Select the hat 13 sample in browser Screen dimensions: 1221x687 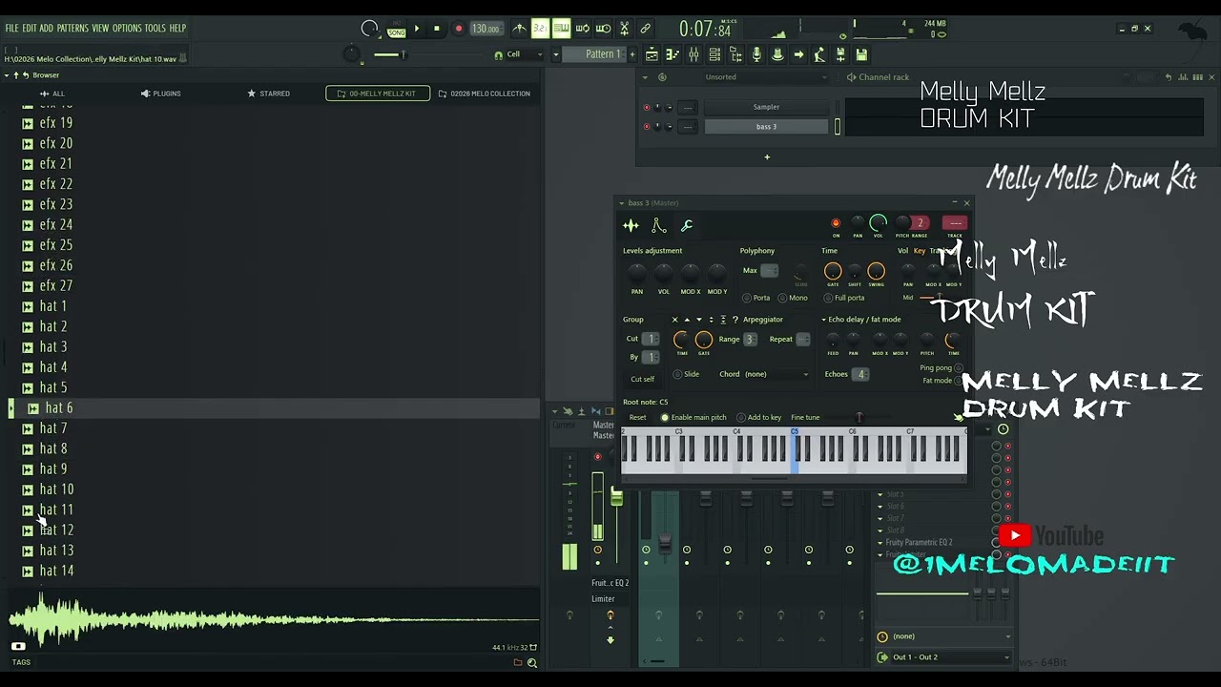56,551
